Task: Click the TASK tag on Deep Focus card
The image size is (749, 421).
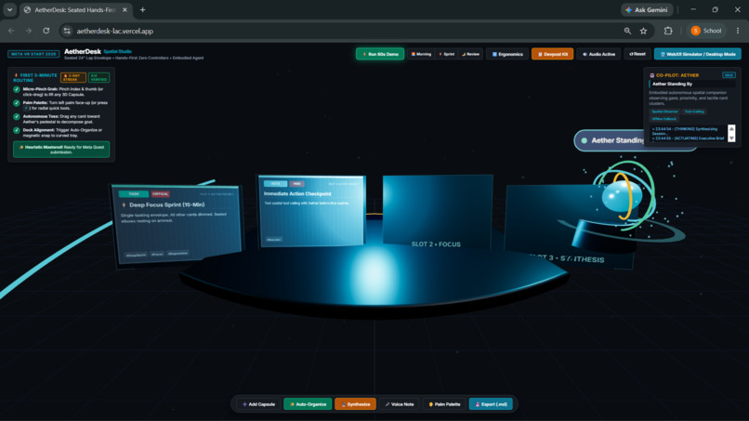Action: (x=134, y=194)
